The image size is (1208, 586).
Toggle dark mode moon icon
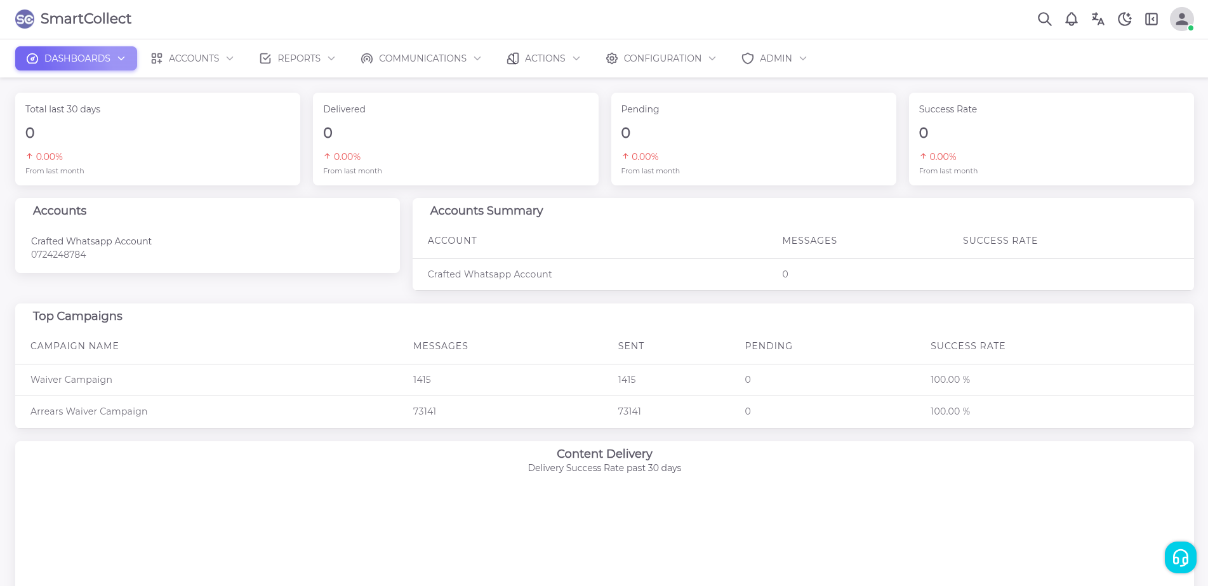pyautogui.click(x=1124, y=19)
